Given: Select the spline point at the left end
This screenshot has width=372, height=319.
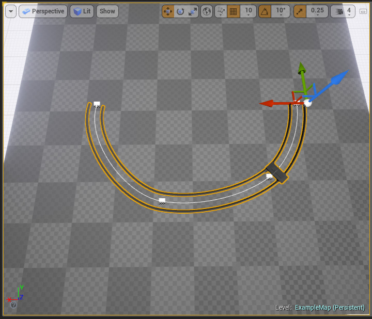Looking at the screenshot, I should point(97,104).
